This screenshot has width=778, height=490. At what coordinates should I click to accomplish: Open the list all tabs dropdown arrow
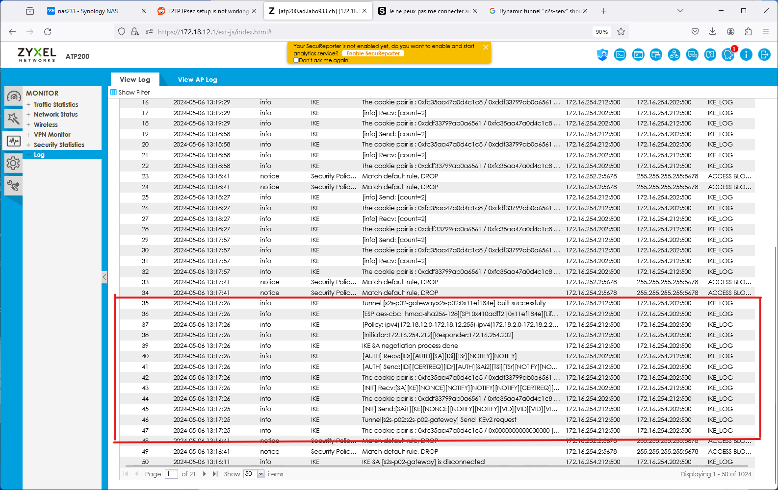pos(680,11)
